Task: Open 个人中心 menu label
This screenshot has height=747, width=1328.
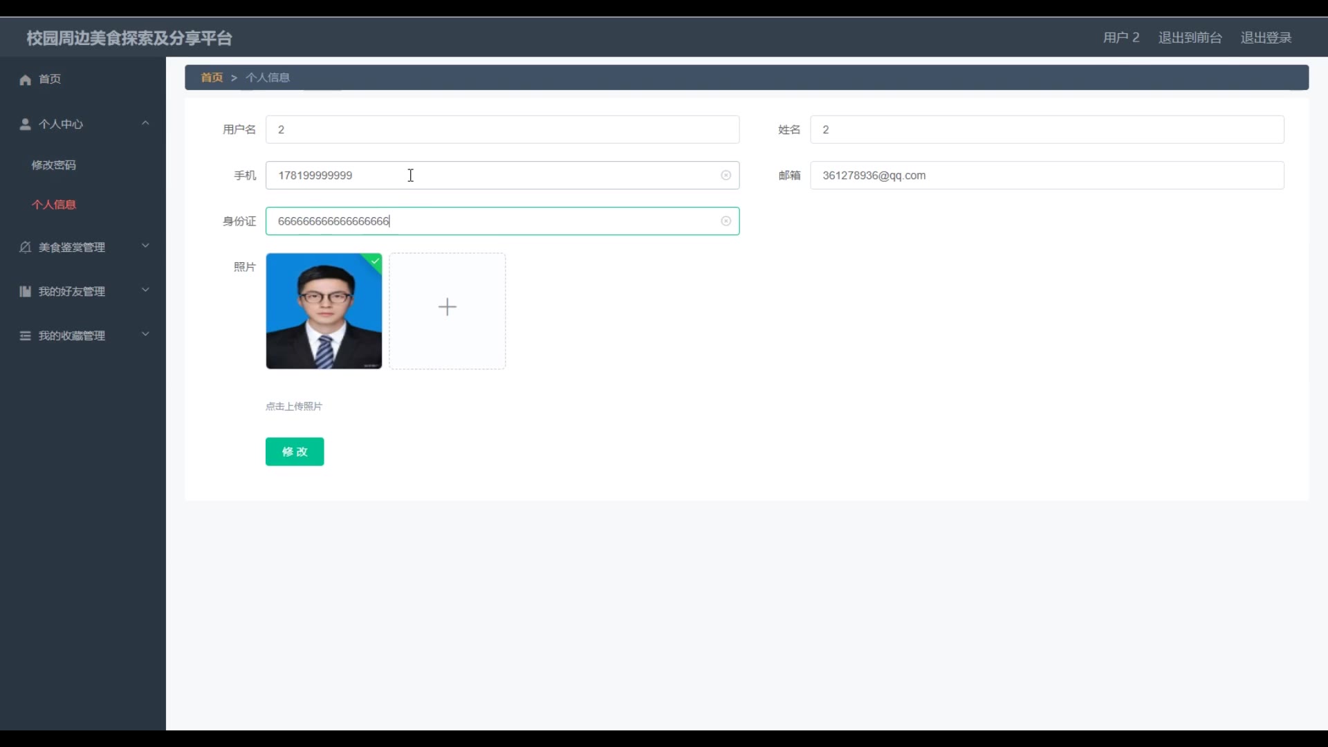Action: 61,124
